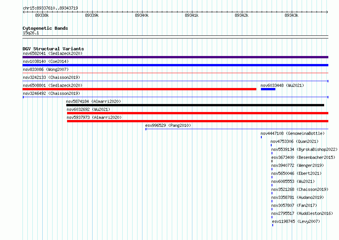
Task: Click the nsv3246492 (Chaisson2019) thin blue line
Action: pos(175,97)
